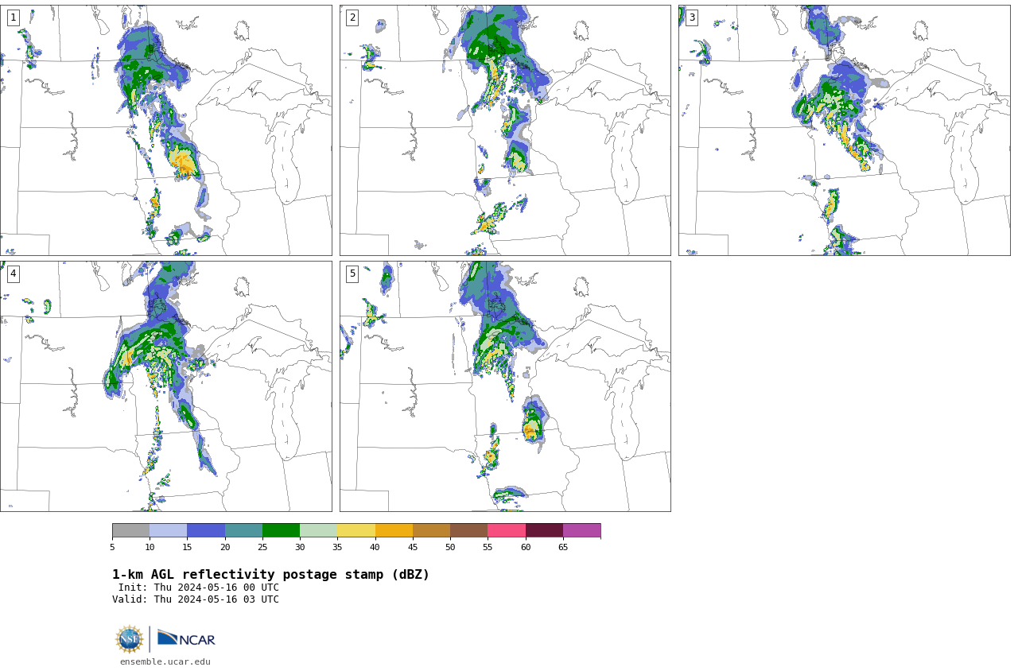Open ensemble member 1 reflectivity map
Image resolution: width=1018 pixels, height=671 pixels.
click(x=165, y=130)
